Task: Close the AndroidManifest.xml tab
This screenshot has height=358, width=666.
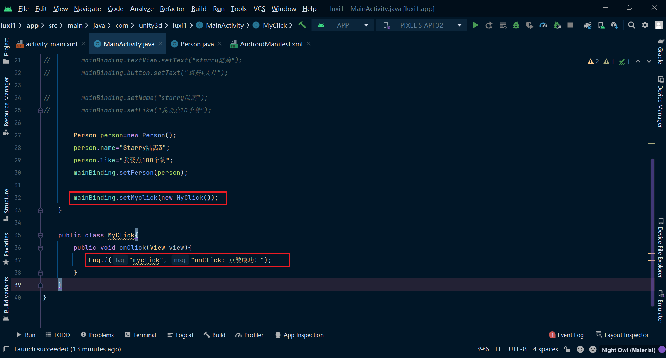Action: (x=309, y=44)
